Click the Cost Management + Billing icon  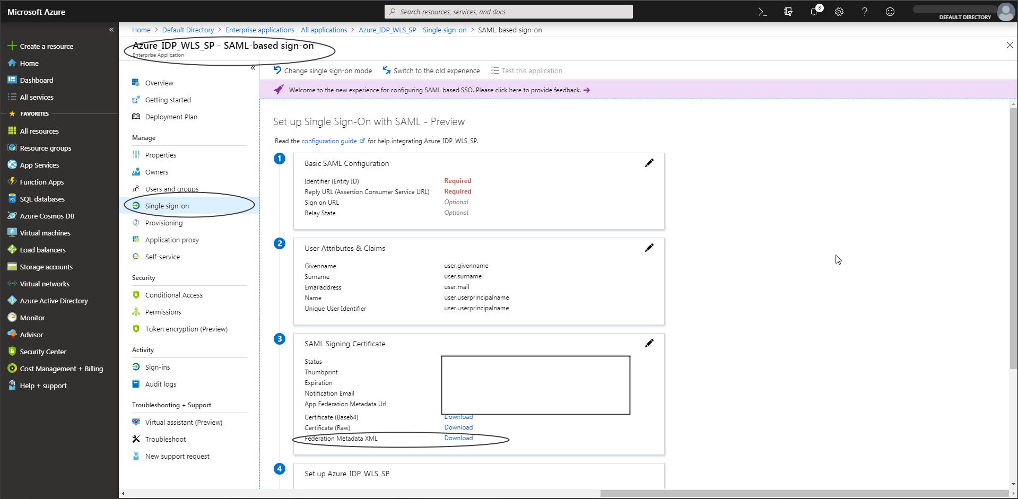(x=12, y=369)
